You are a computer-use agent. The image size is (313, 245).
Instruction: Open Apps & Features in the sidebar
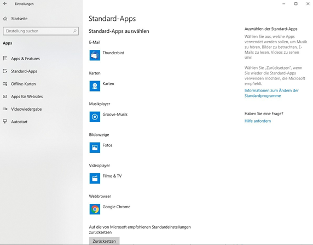point(25,59)
